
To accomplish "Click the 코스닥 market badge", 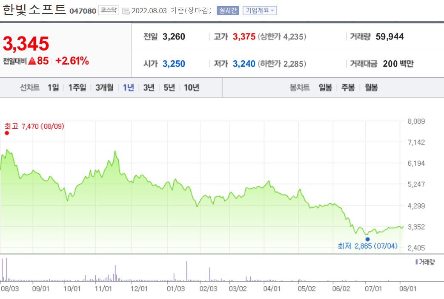I will pos(109,10).
